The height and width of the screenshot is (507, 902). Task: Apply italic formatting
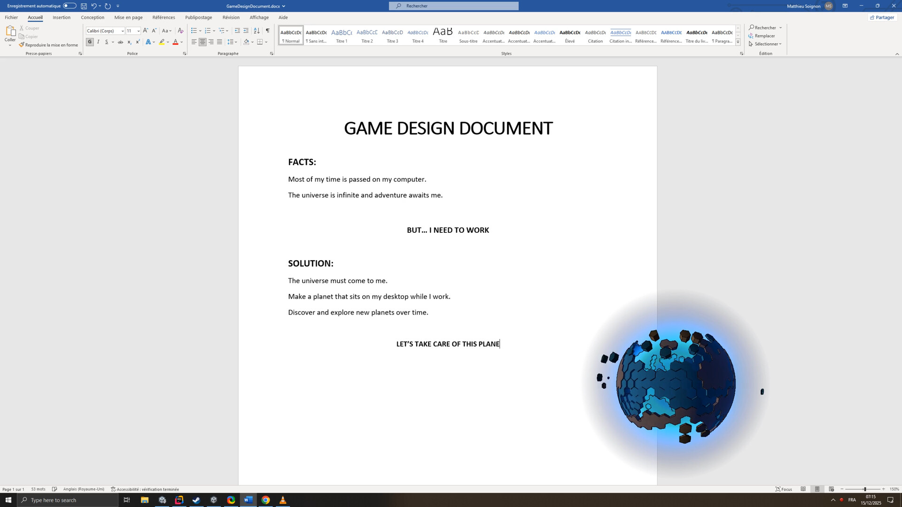click(x=98, y=42)
